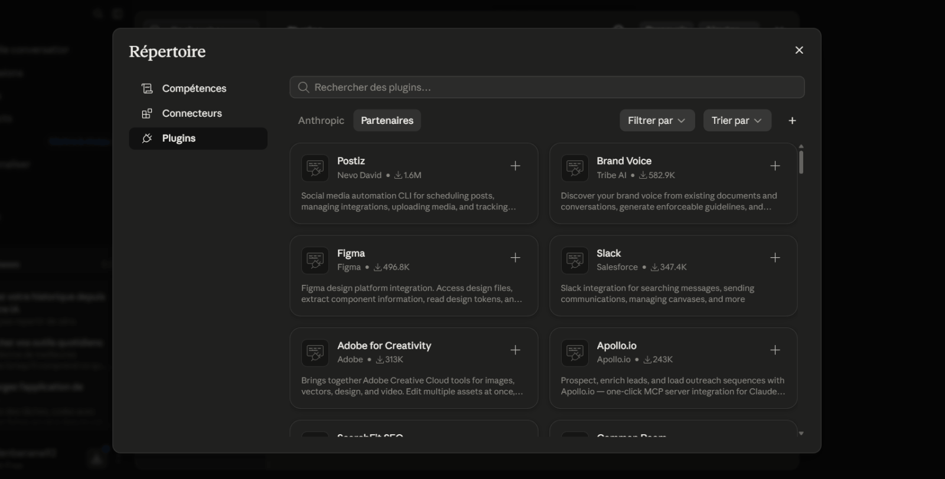Click the Compétences sidebar icon
This screenshot has height=479, width=945.
pyautogui.click(x=147, y=88)
